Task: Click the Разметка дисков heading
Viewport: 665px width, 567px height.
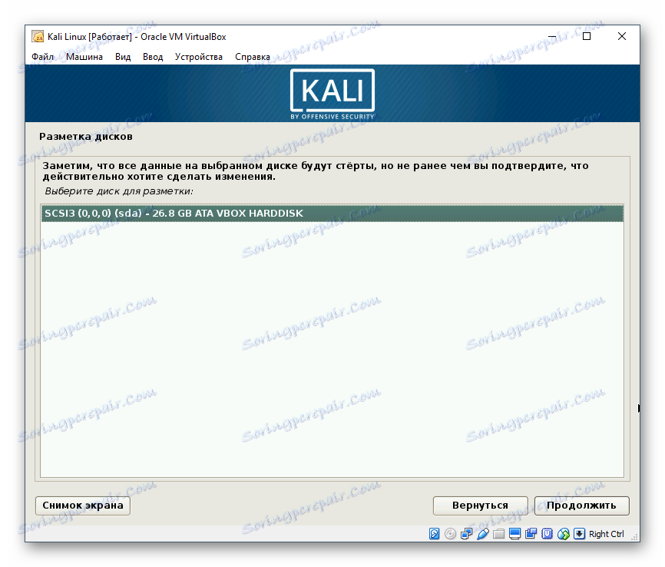Action: (86, 136)
